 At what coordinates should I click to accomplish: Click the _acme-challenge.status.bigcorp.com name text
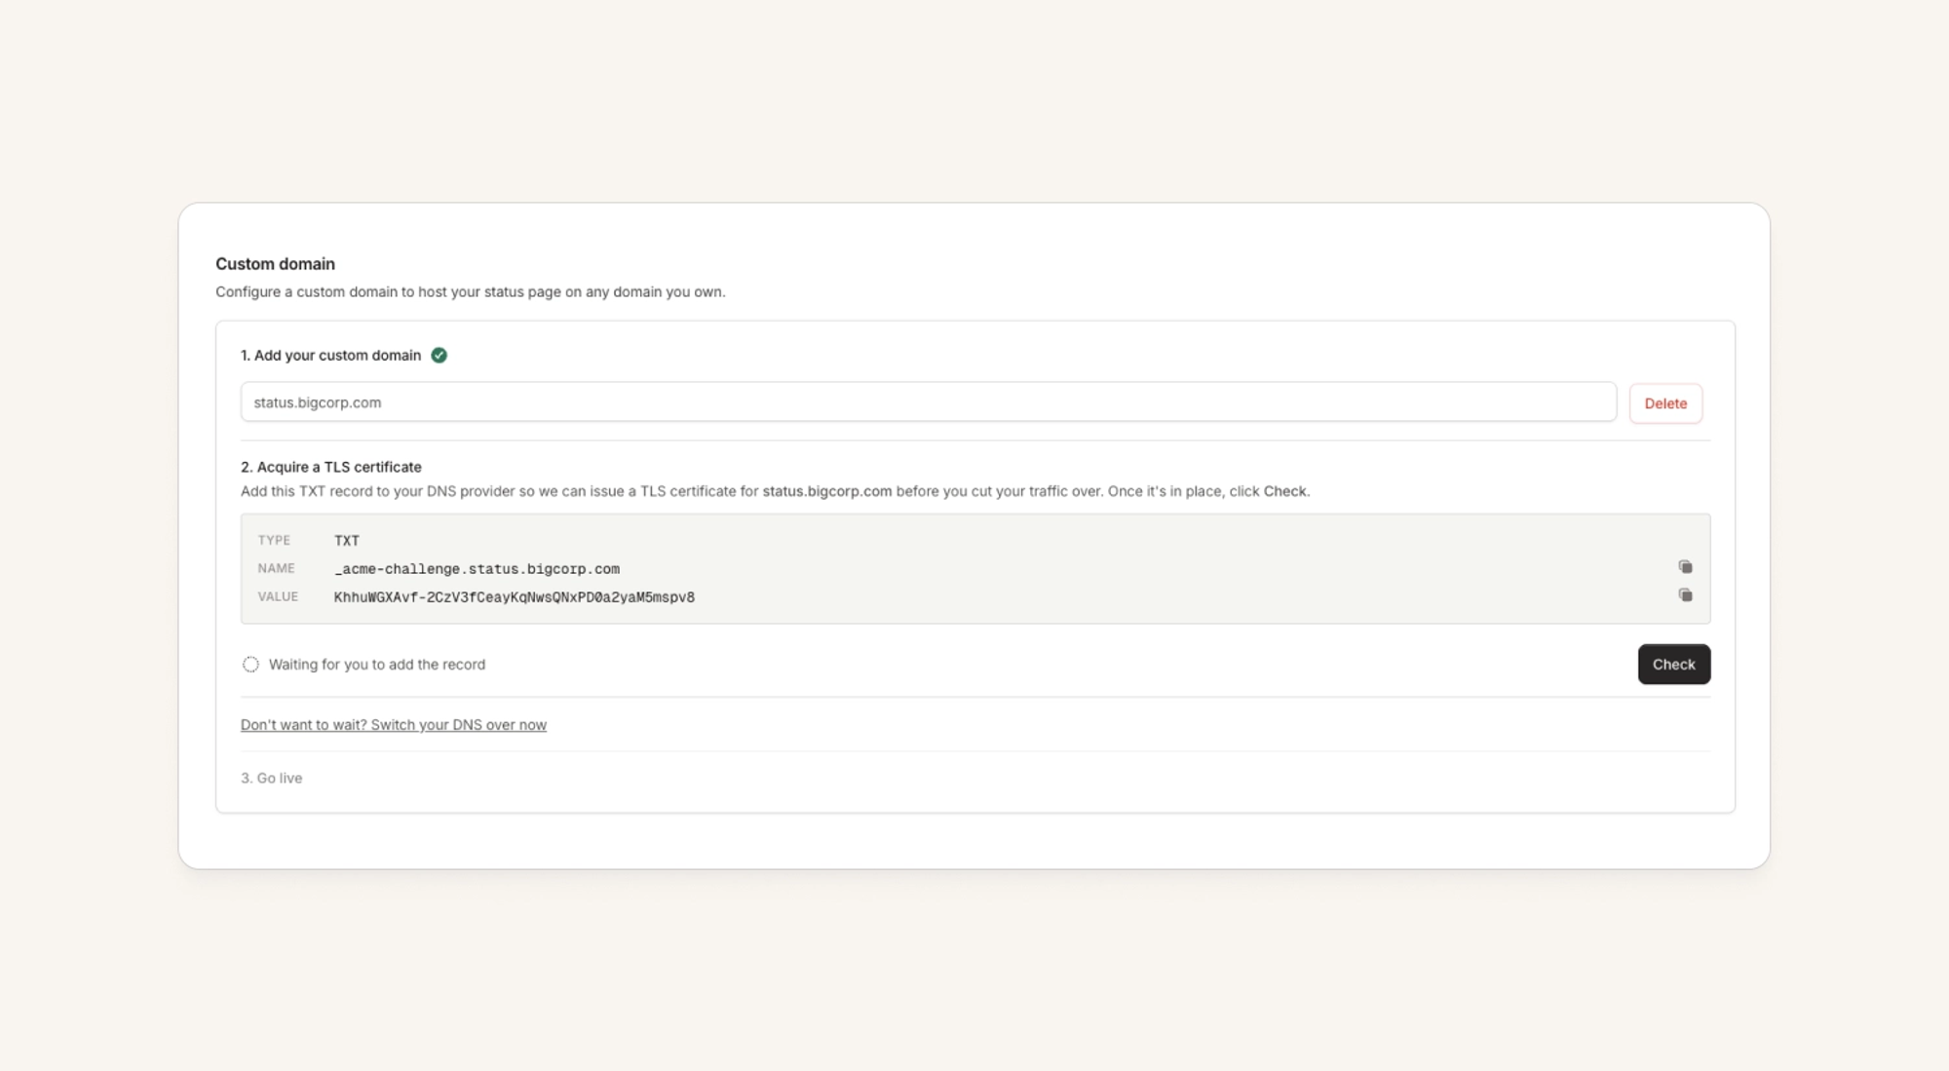[477, 569]
